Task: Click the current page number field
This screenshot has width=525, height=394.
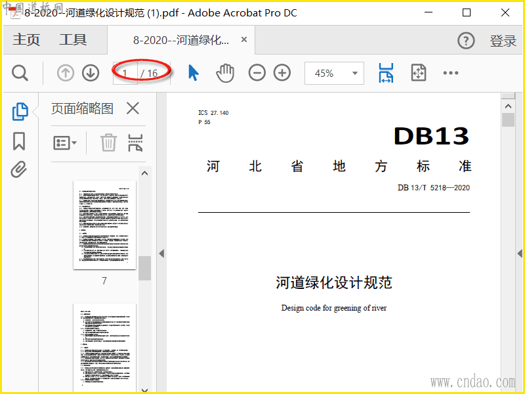Action: click(x=125, y=73)
